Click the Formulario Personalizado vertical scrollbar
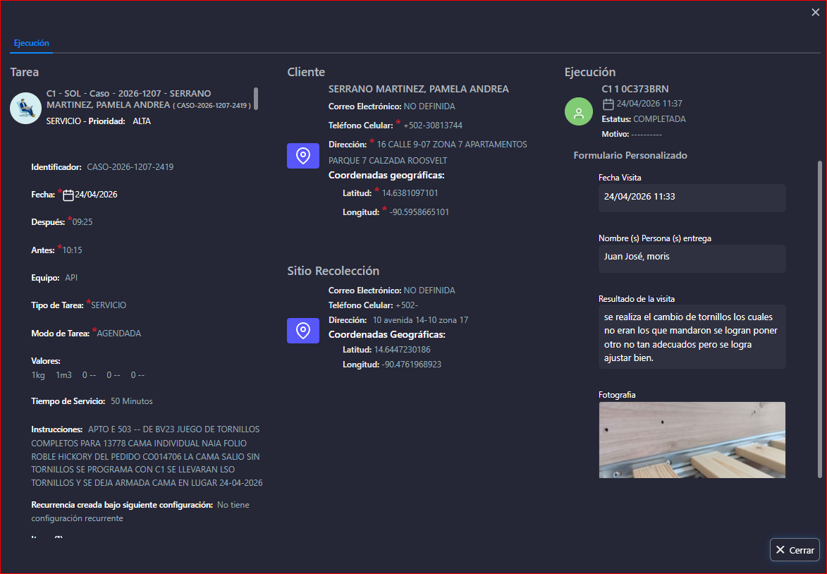Viewport: 827px width, 574px height. tap(819, 317)
